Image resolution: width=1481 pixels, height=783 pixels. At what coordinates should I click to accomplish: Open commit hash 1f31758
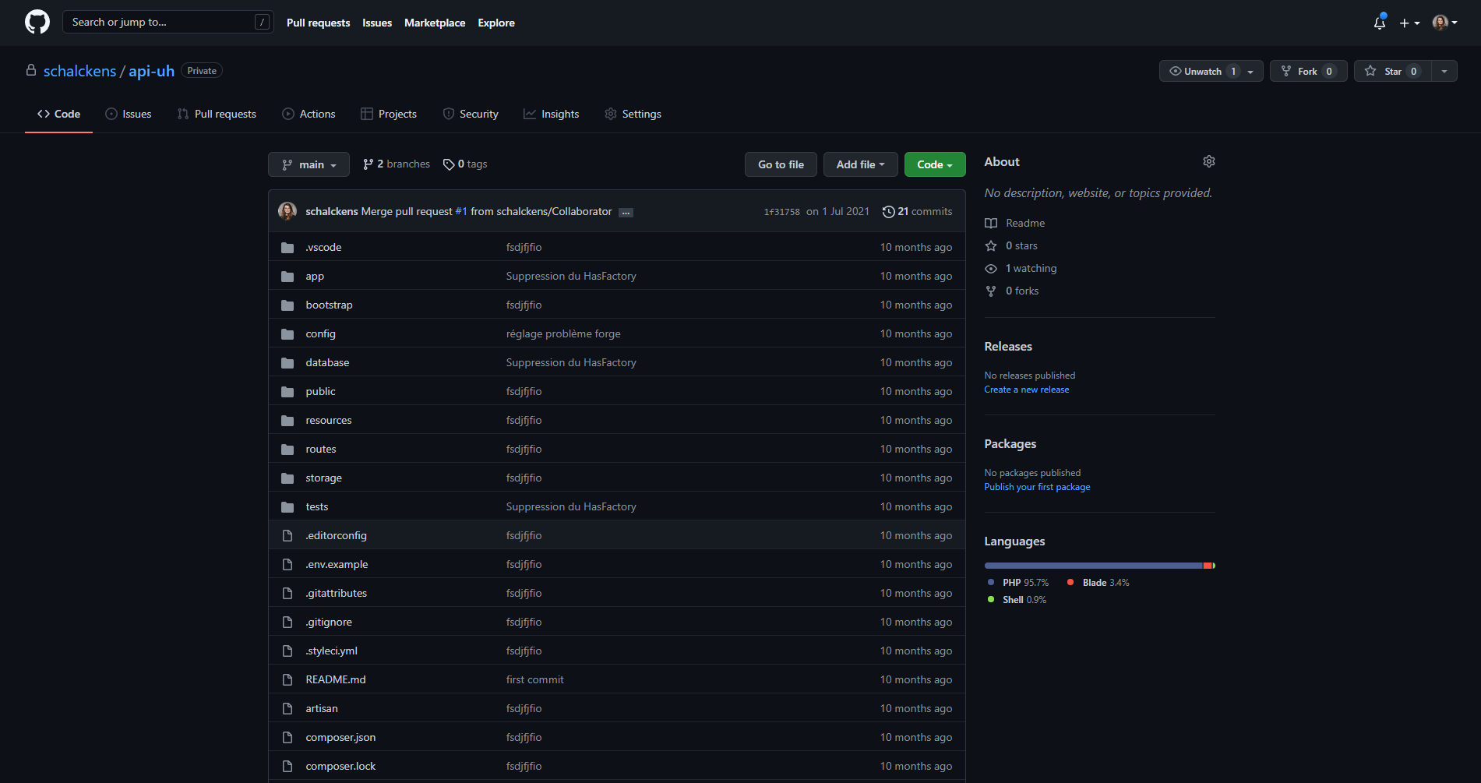pos(781,212)
